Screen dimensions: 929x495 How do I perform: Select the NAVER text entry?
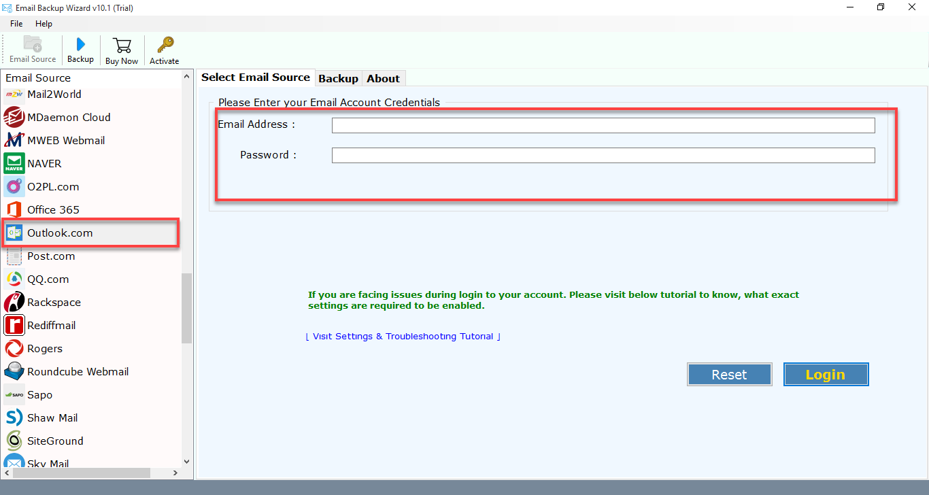coord(44,163)
